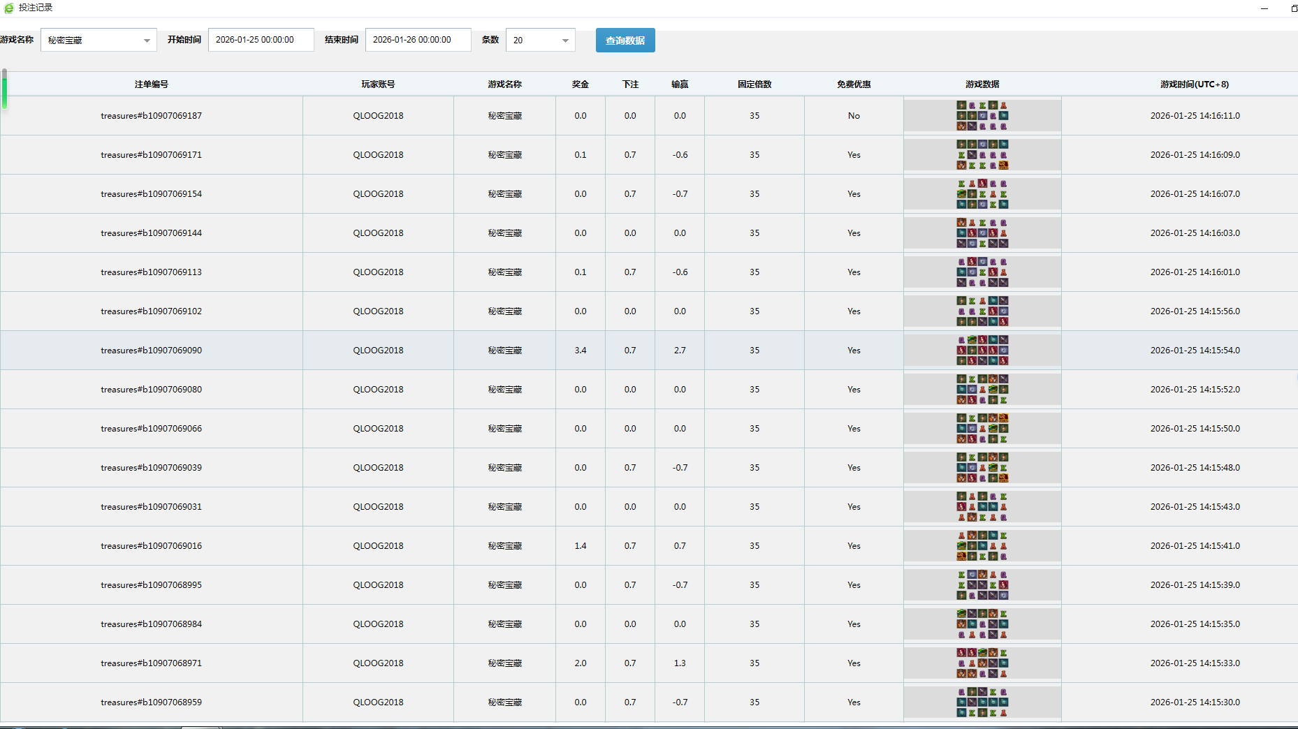Click the 输赢 column header
This screenshot has height=729, width=1298.
click(679, 84)
